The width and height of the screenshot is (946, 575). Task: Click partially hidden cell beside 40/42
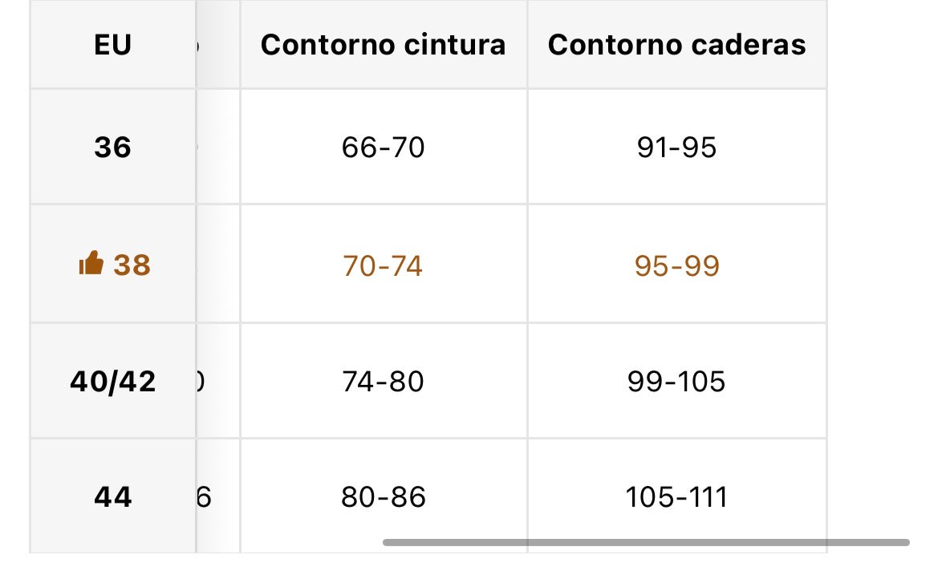click(217, 382)
